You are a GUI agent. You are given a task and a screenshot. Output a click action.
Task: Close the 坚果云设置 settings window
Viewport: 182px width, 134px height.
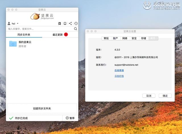[x=88, y=31]
